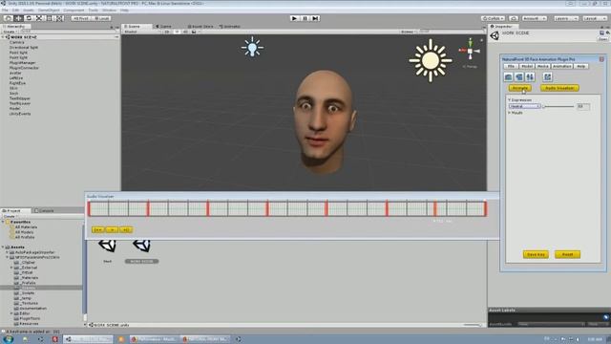
Task: Open the Collab dropdown
Action: (x=493, y=18)
